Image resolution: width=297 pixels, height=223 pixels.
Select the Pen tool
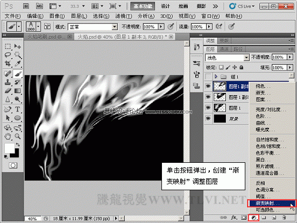[x=8, y=109]
